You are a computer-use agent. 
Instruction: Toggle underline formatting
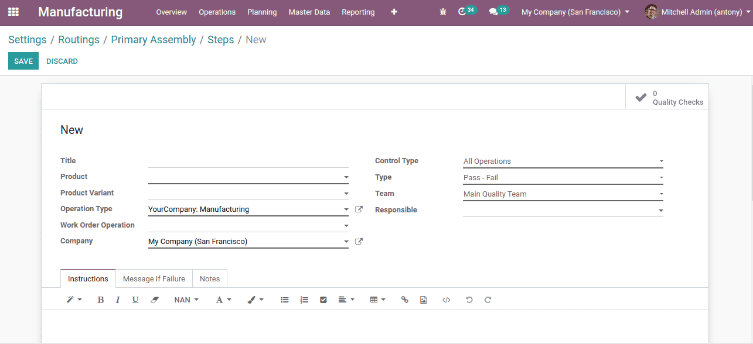pyautogui.click(x=135, y=300)
